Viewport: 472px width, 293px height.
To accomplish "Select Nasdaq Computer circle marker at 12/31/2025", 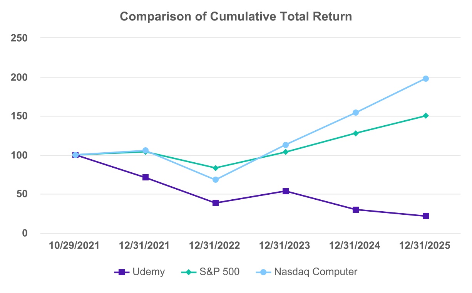I will click(426, 79).
